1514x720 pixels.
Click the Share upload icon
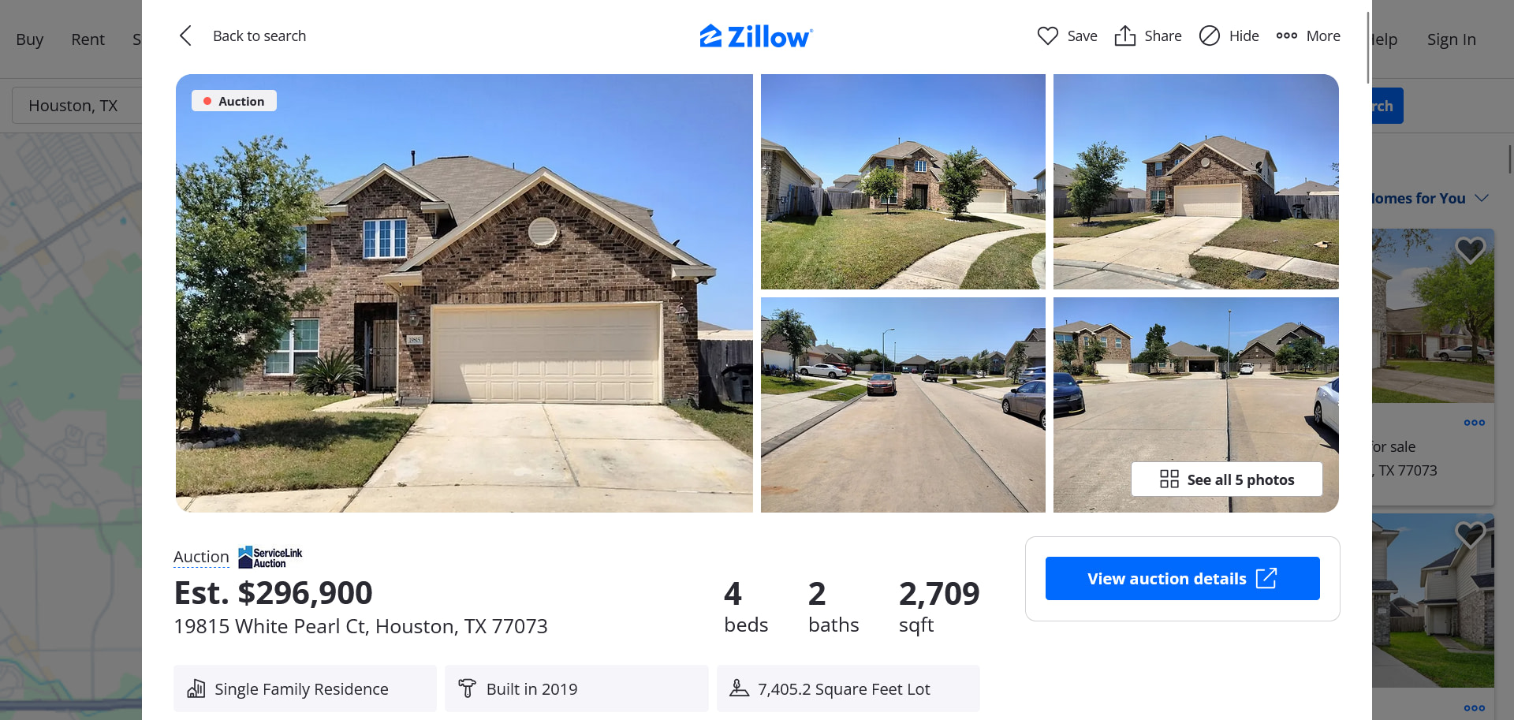click(1124, 35)
